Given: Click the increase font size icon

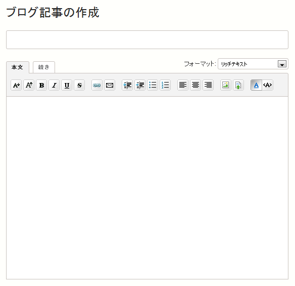Looking at the screenshot, I should (29, 85).
